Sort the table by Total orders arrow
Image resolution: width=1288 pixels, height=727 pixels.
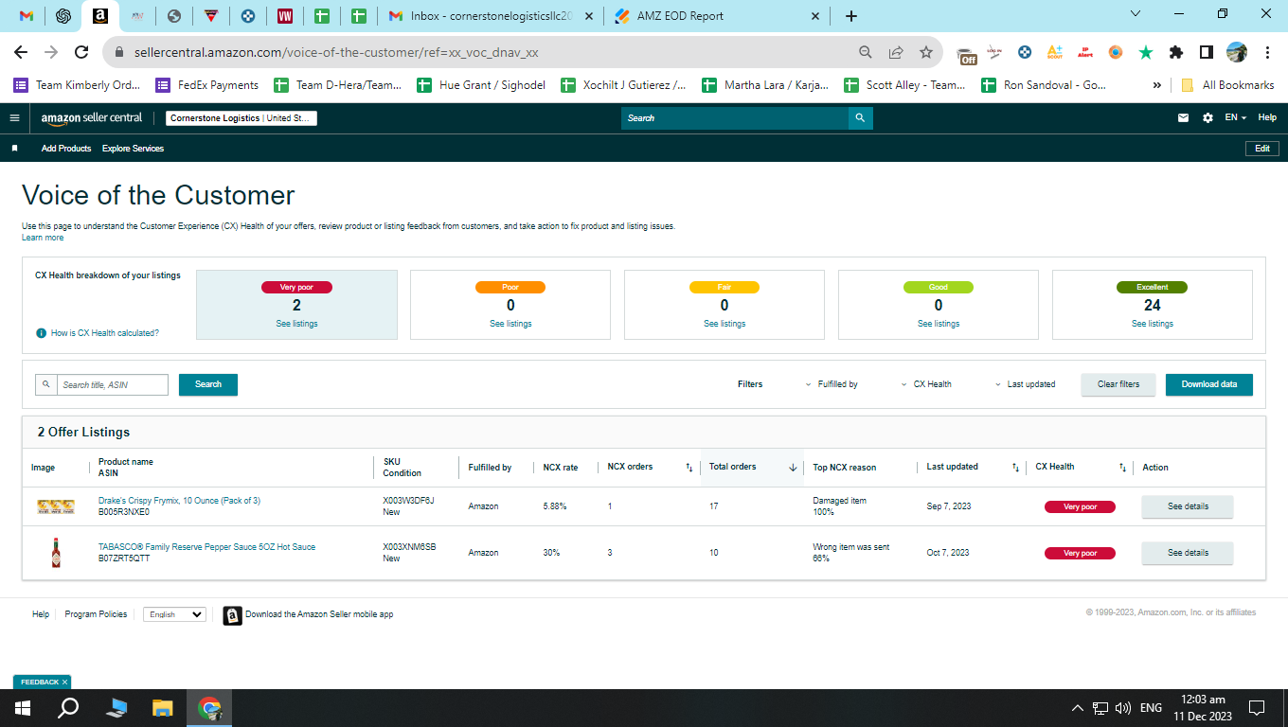click(x=793, y=468)
